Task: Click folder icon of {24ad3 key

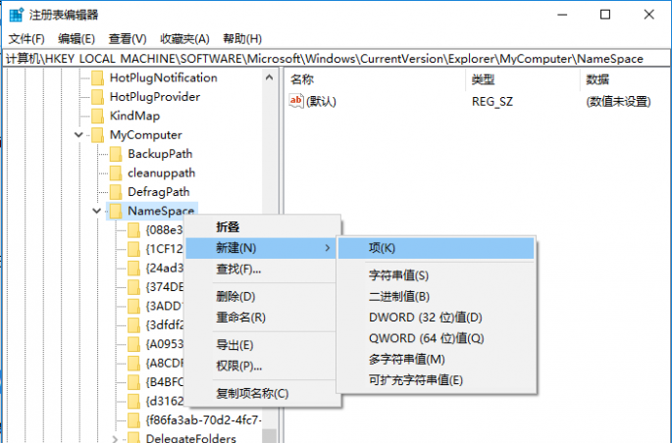Action: 133,268
